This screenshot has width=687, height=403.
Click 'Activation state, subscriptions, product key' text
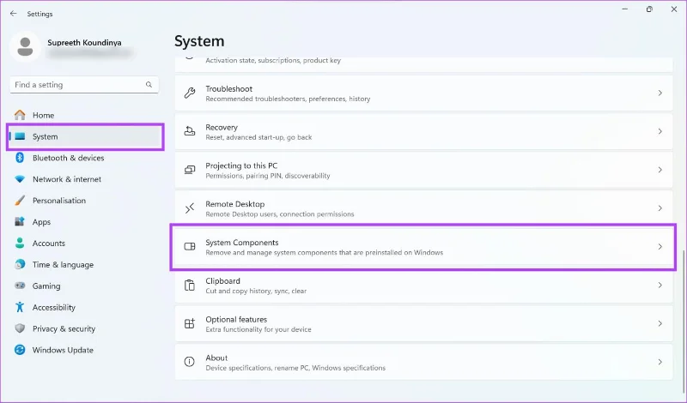[273, 60]
